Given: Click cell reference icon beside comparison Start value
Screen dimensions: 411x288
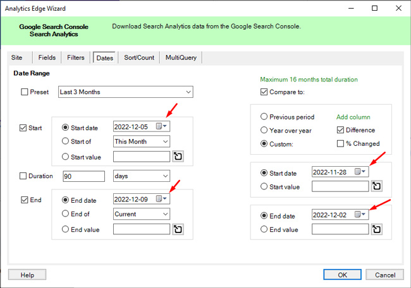Looking at the screenshot, I should pos(377,186).
